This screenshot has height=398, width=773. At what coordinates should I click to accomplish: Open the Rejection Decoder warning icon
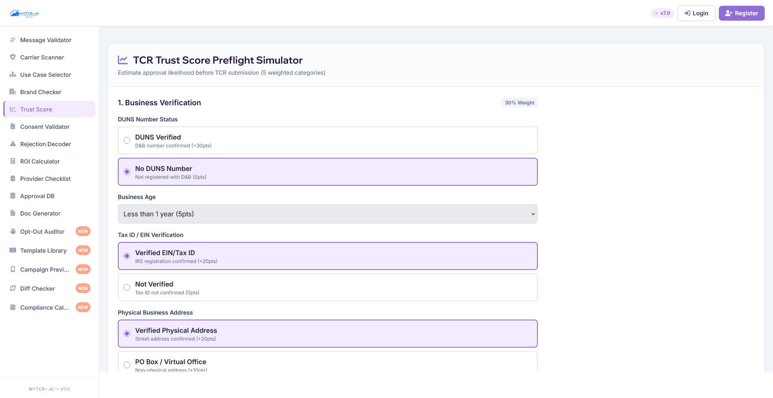[13, 144]
